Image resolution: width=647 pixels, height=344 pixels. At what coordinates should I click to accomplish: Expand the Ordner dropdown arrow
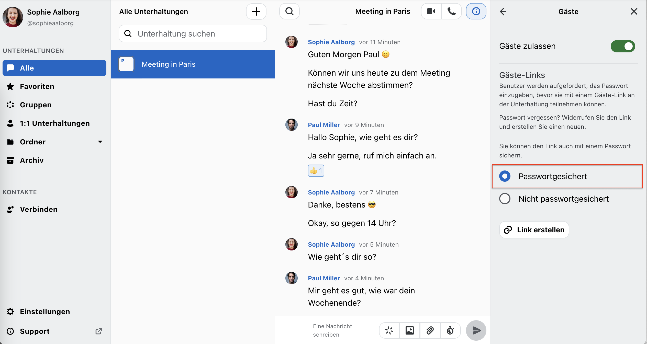[100, 142]
